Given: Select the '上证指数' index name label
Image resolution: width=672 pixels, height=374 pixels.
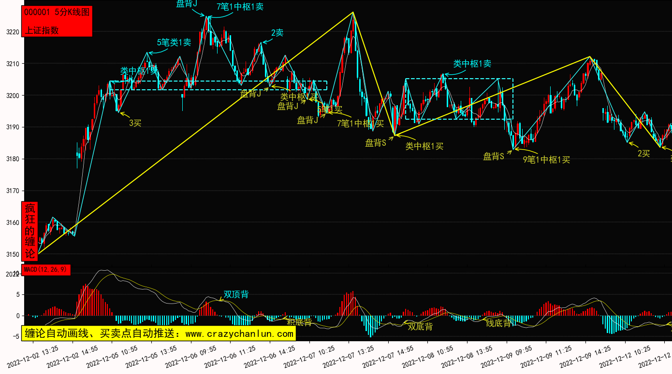Looking at the screenshot, I should [x=42, y=30].
